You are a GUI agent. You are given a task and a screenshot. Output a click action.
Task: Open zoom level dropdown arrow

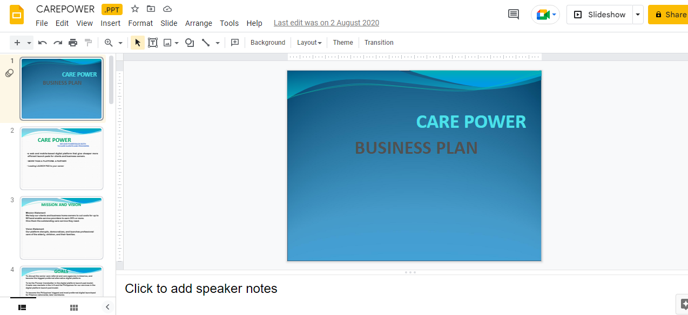pyautogui.click(x=120, y=43)
